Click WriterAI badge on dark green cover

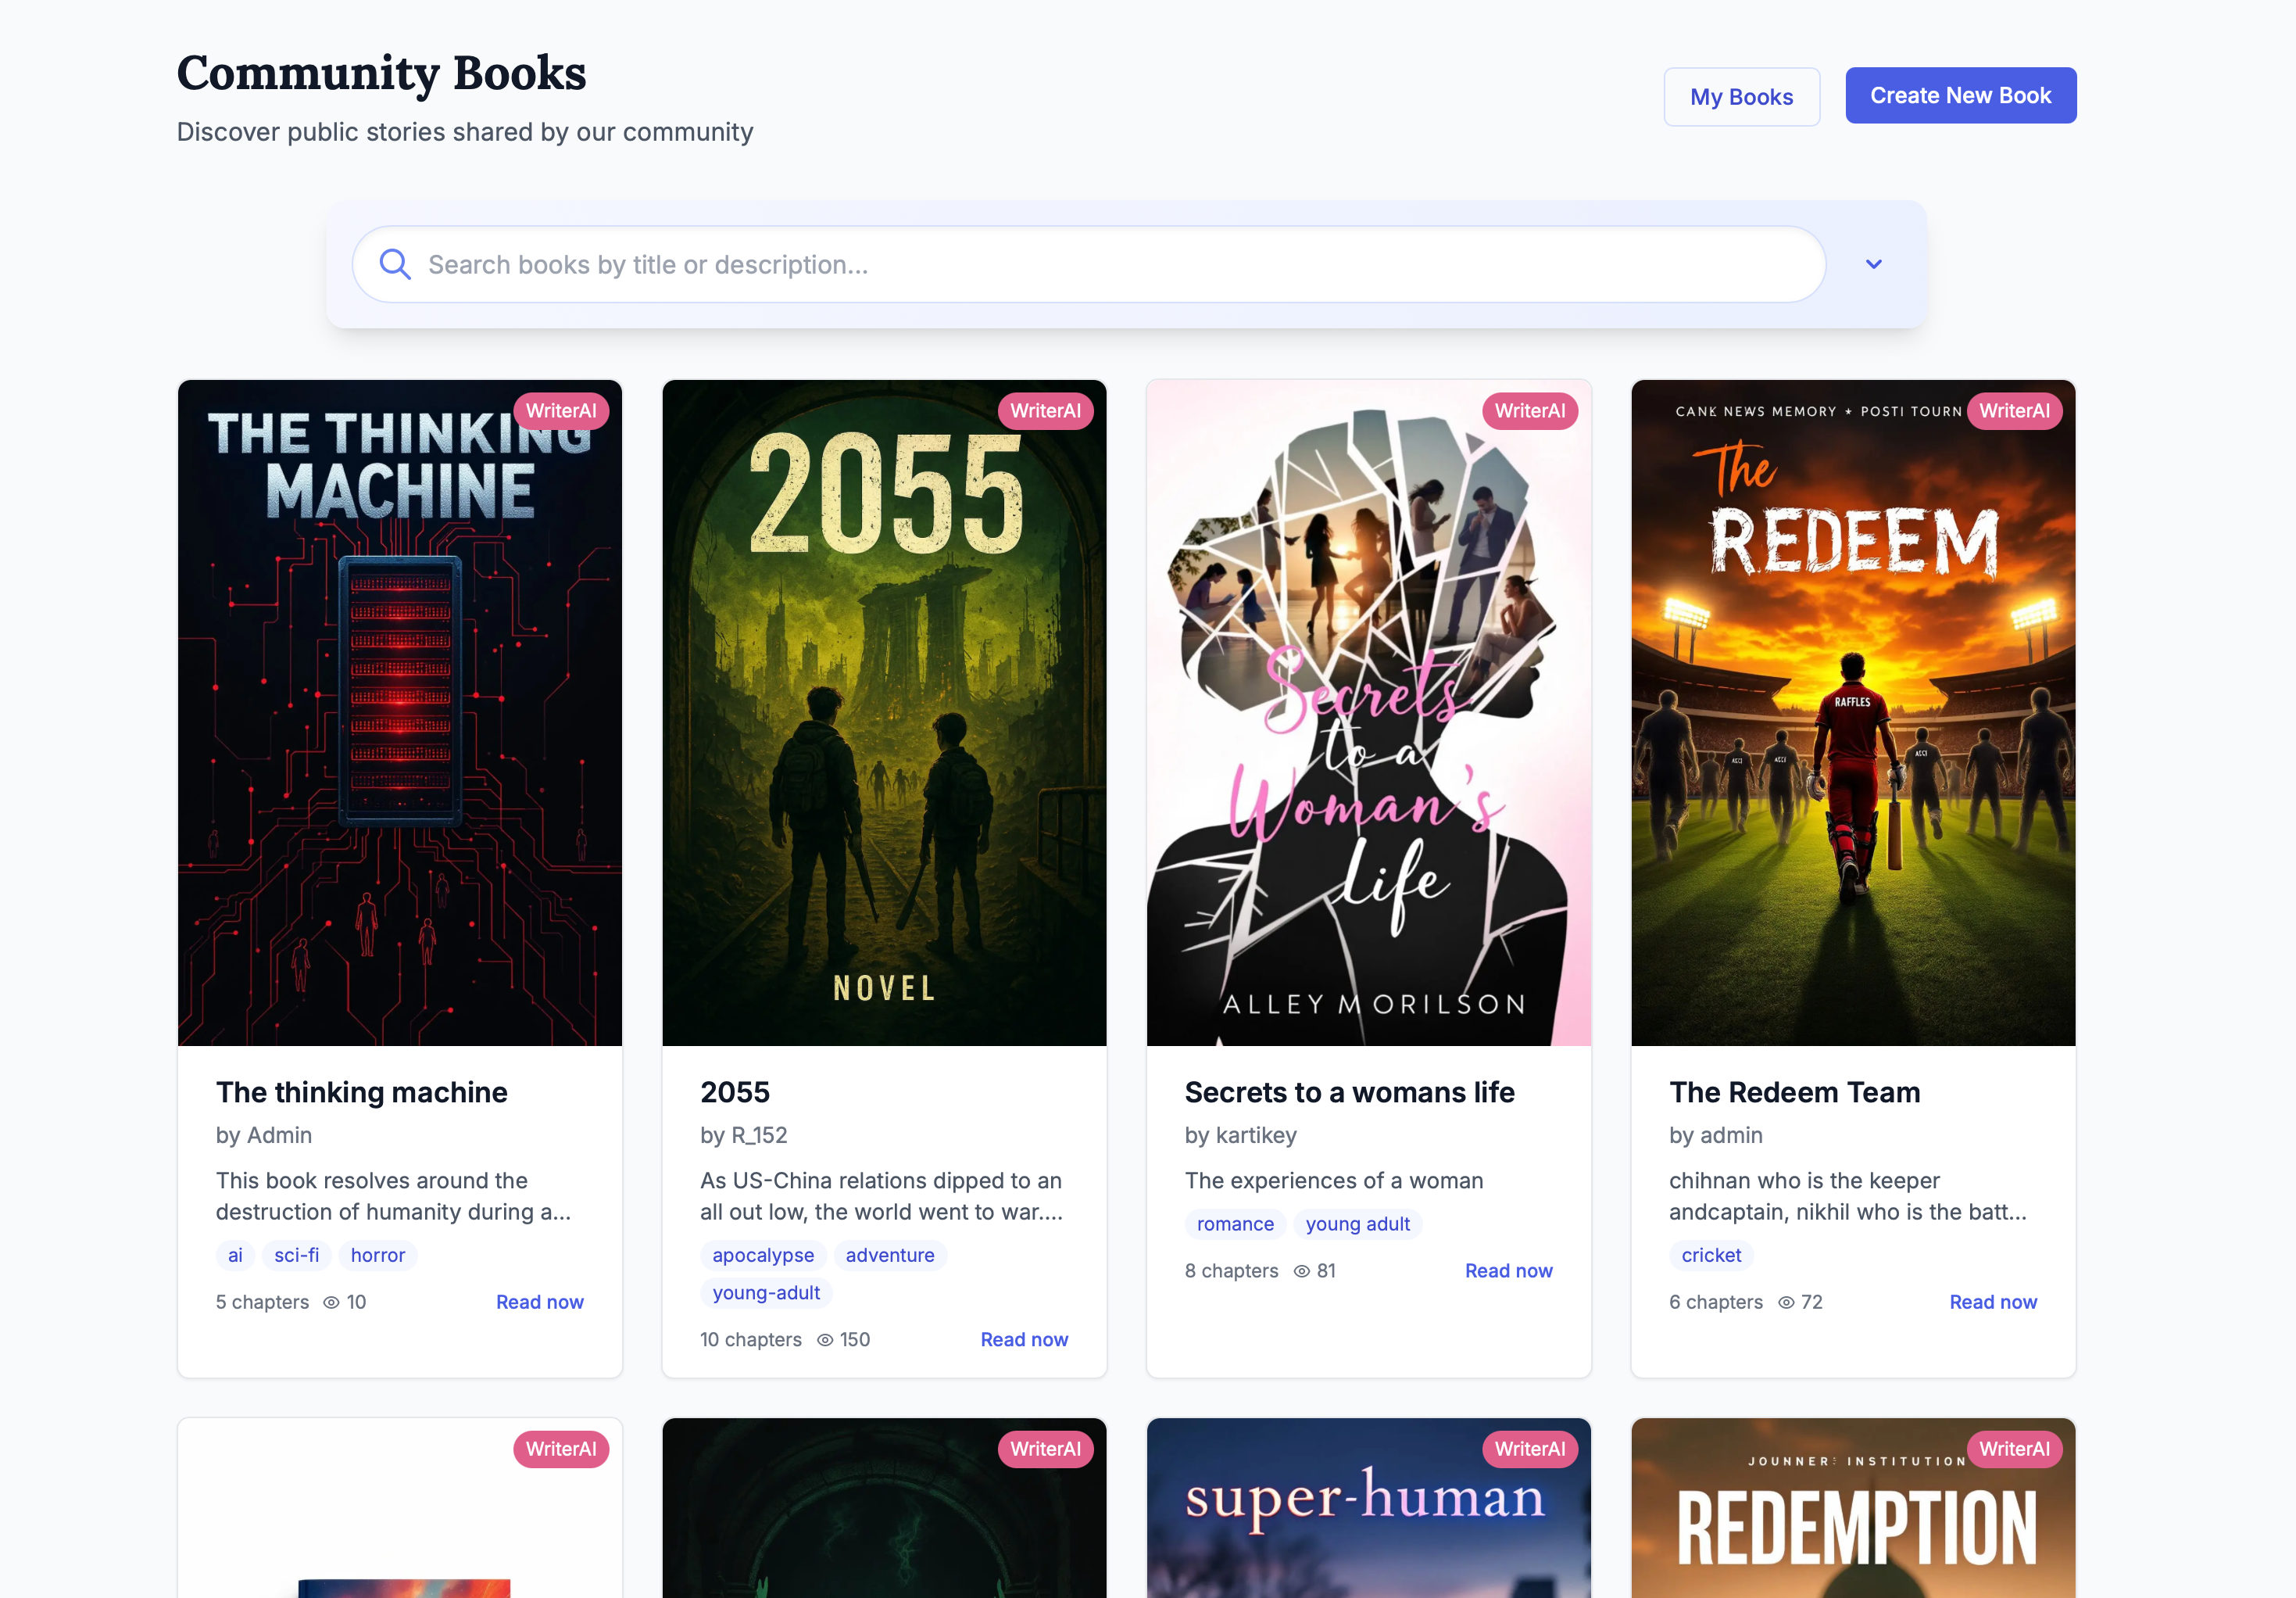(1045, 1449)
